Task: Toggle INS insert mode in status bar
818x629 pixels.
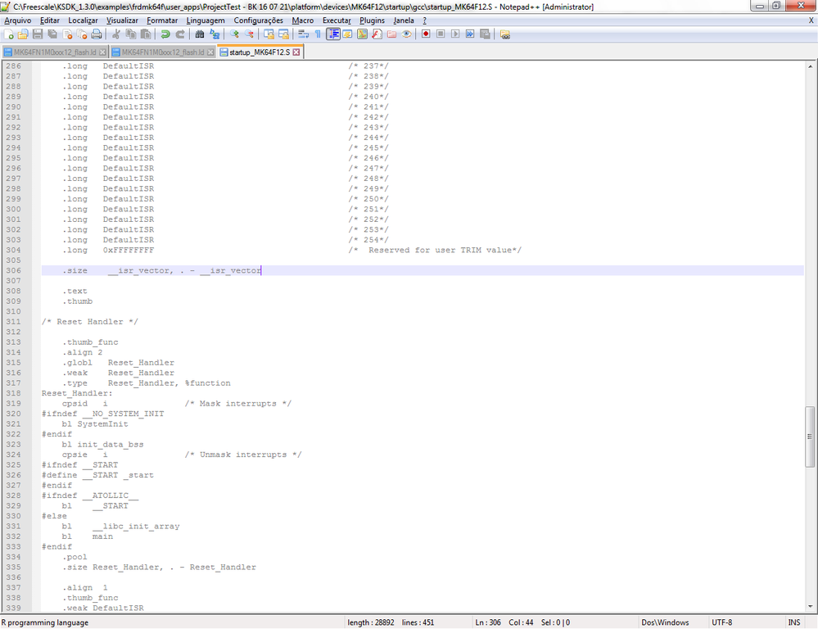Action: [x=794, y=622]
